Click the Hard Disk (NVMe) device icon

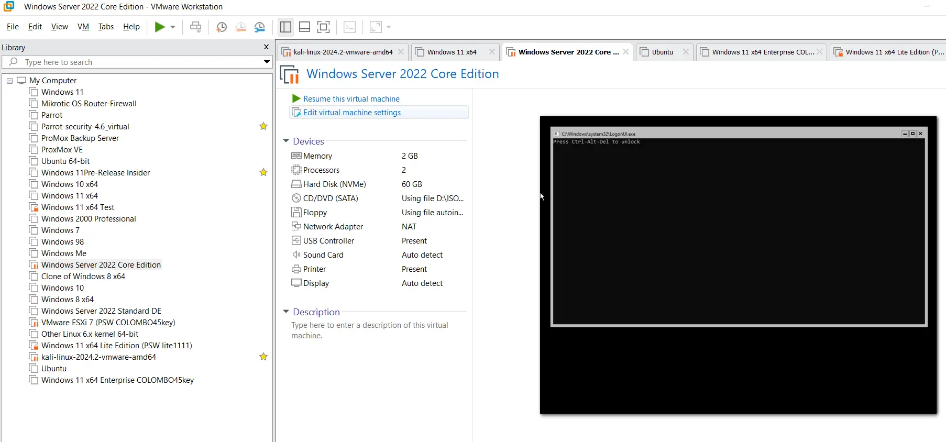click(x=296, y=184)
